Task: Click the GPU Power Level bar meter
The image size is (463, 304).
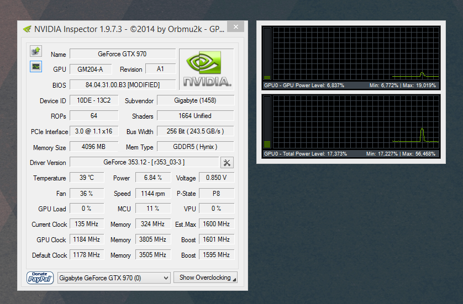Action: [x=268, y=54]
